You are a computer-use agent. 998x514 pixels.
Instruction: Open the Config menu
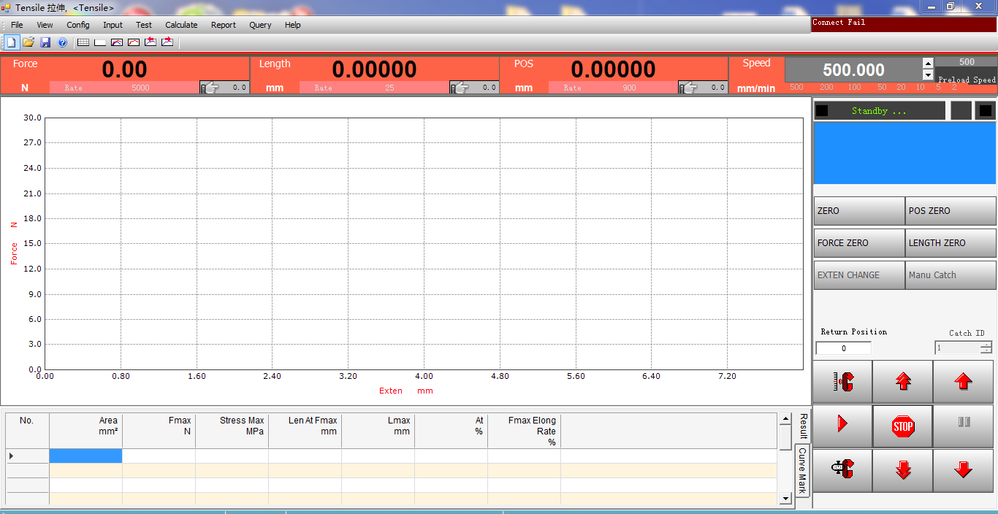pos(78,25)
